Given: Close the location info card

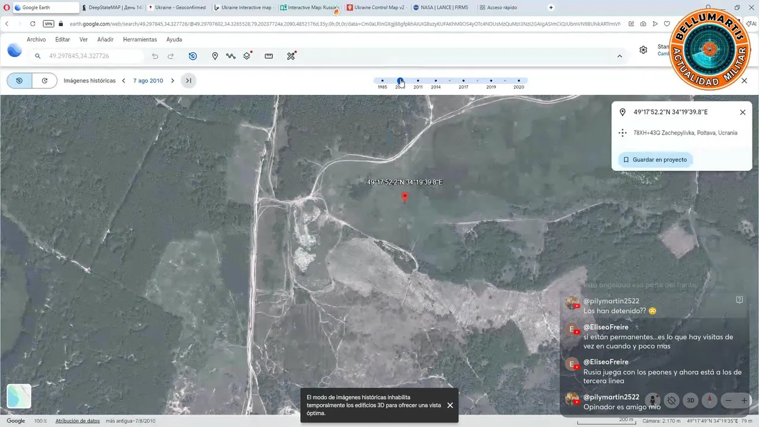Looking at the screenshot, I should coord(742,112).
